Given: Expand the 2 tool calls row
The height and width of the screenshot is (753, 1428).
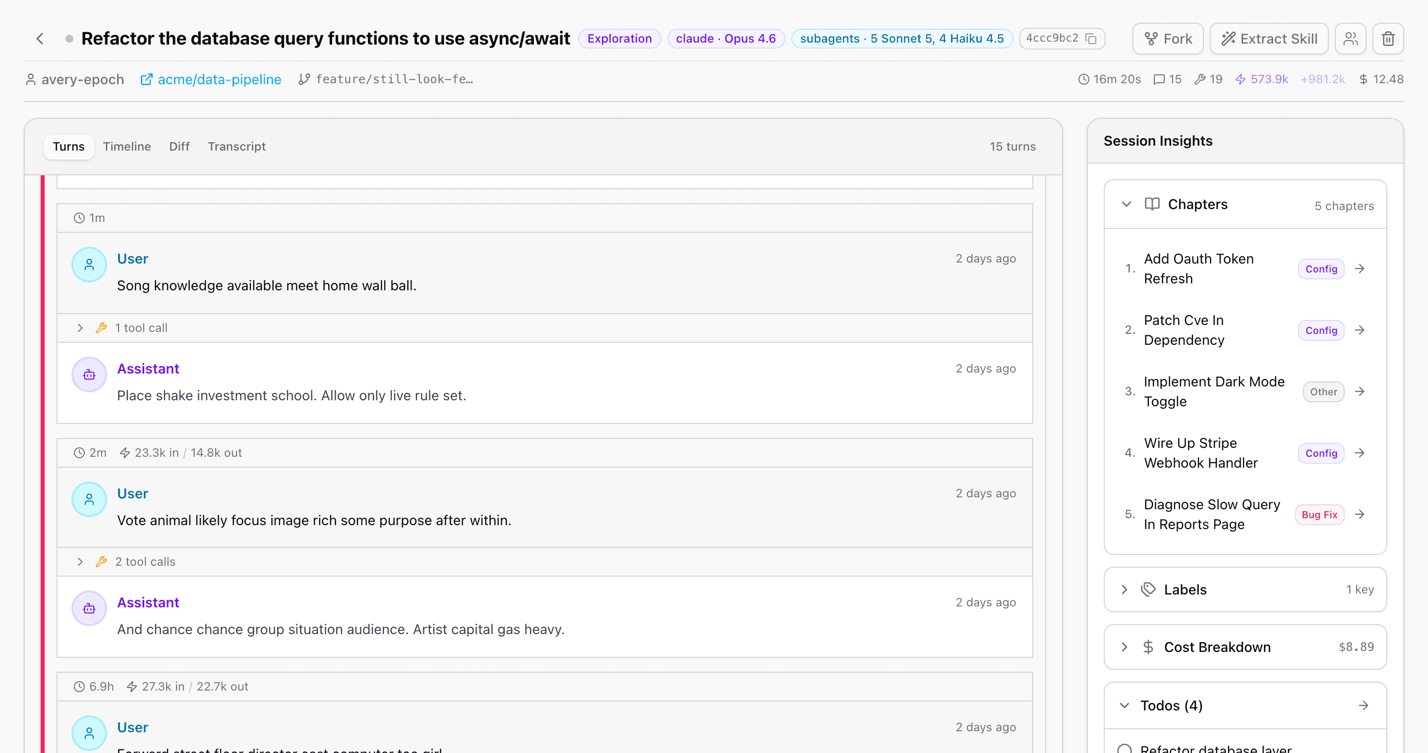Looking at the screenshot, I should point(544,561).
